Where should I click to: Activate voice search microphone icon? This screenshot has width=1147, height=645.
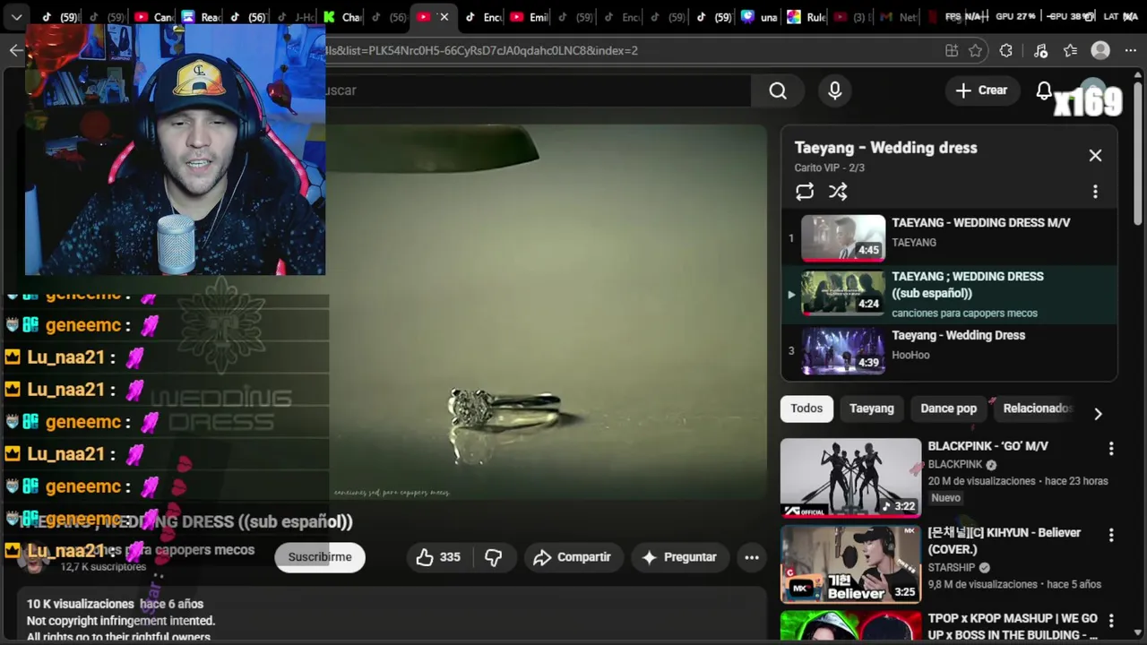tap(835, 90)
